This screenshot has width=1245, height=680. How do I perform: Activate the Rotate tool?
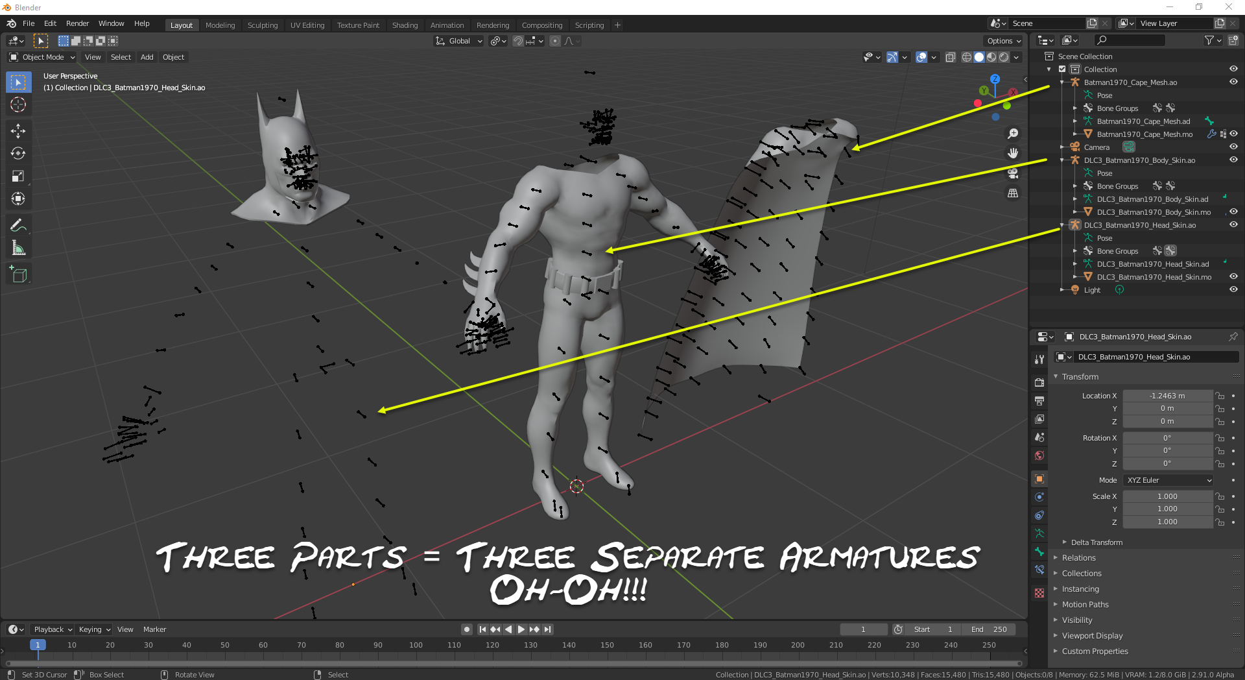point(18,154)
